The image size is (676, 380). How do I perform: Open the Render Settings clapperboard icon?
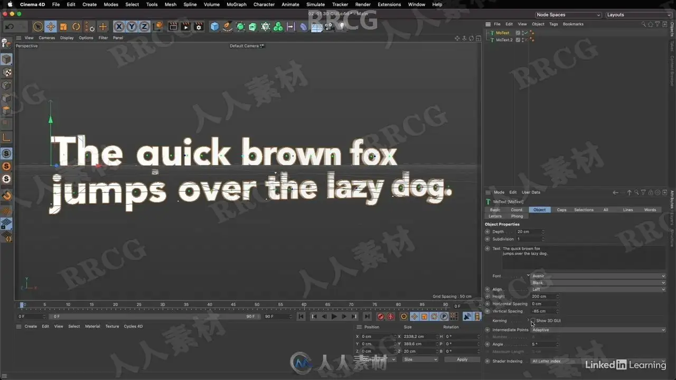pos(199,26)
